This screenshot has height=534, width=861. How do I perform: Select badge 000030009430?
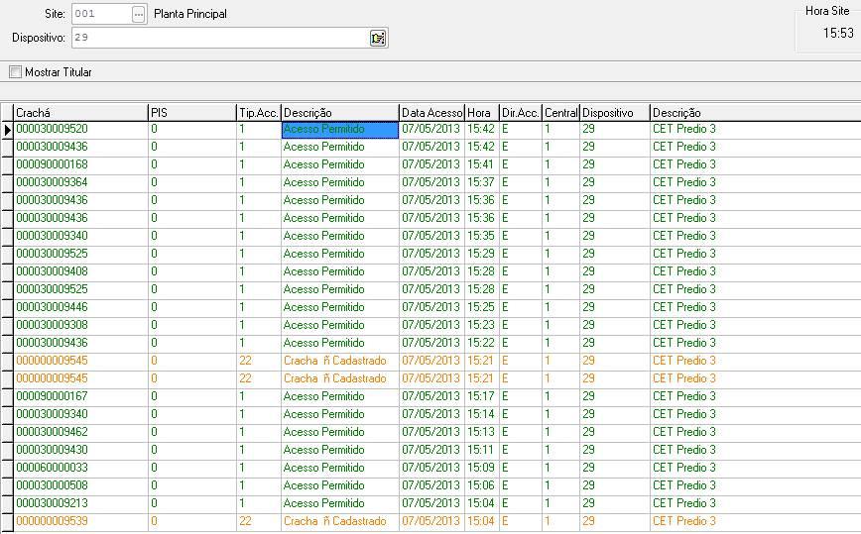click(x=52, y=450)
